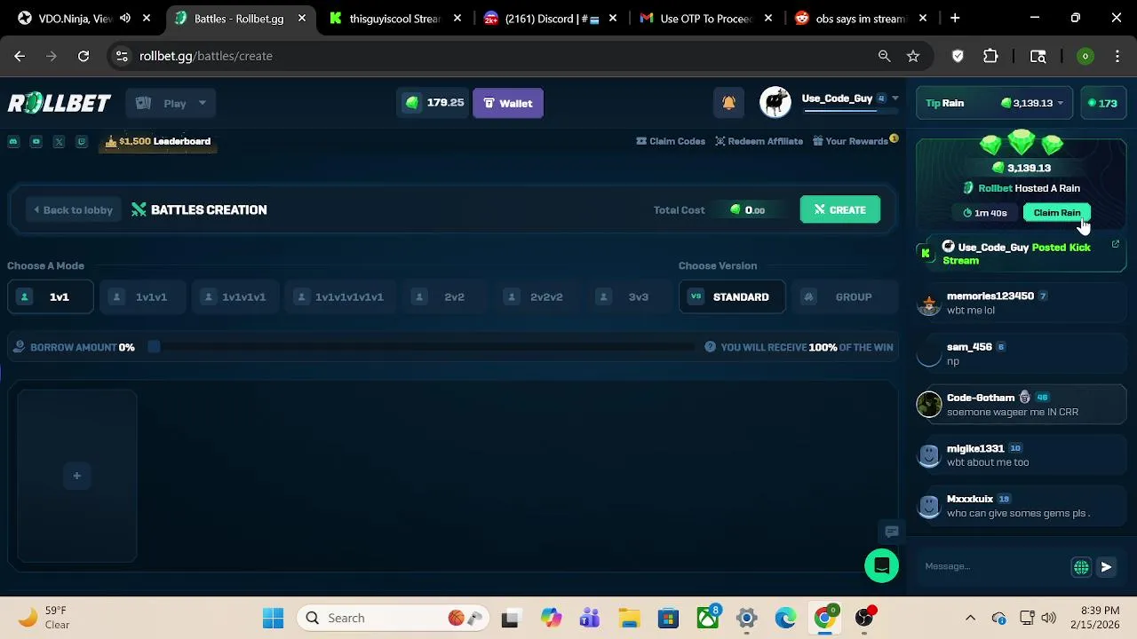Add a case with the plus tile
The width and height of the screenshot is (1137, 639).
click(x=77, y=476)
